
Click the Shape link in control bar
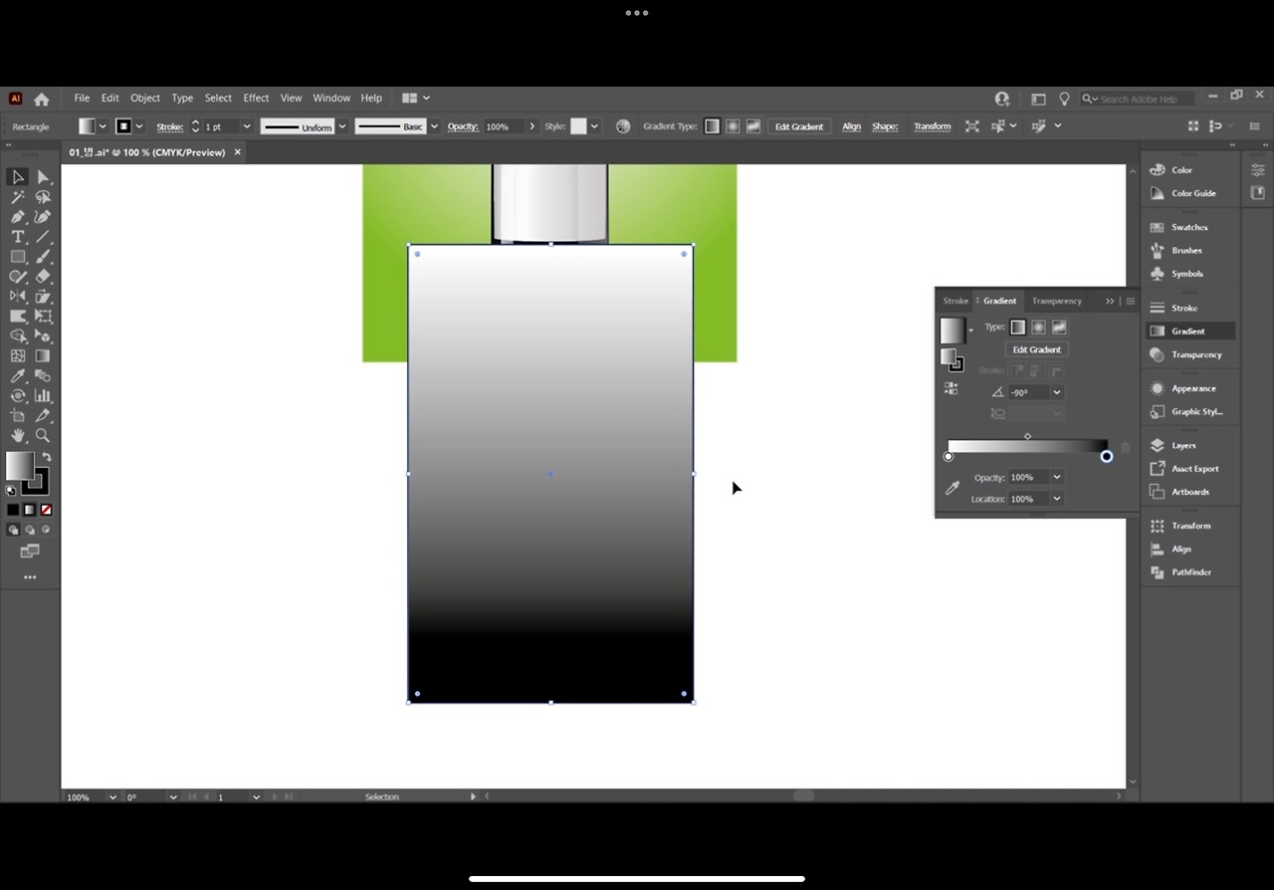(885, 126)
